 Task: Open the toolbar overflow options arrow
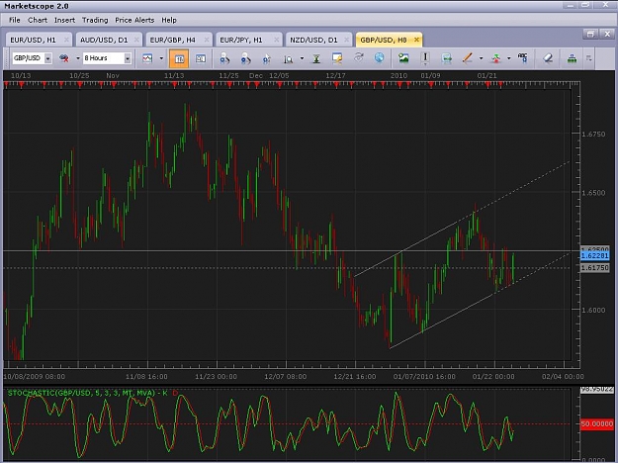589,58
